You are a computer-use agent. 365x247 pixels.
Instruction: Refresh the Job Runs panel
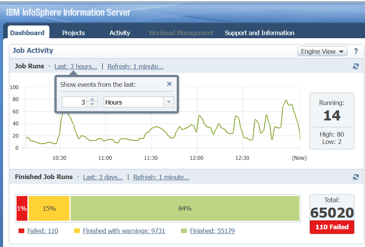[356, 66]
